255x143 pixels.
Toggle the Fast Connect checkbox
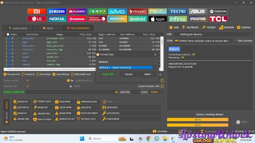235,41
